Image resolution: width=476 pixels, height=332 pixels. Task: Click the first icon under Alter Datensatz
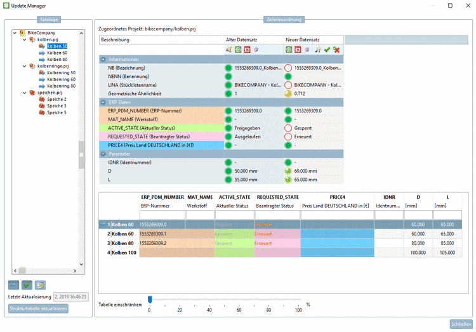[x=229, y=50]
